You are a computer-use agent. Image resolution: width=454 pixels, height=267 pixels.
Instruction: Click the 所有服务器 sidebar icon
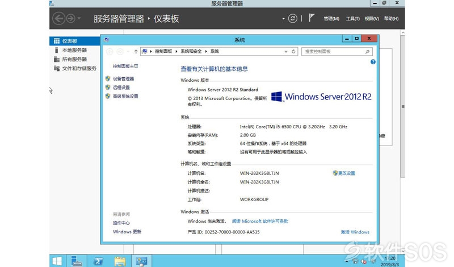pos(57,59)
